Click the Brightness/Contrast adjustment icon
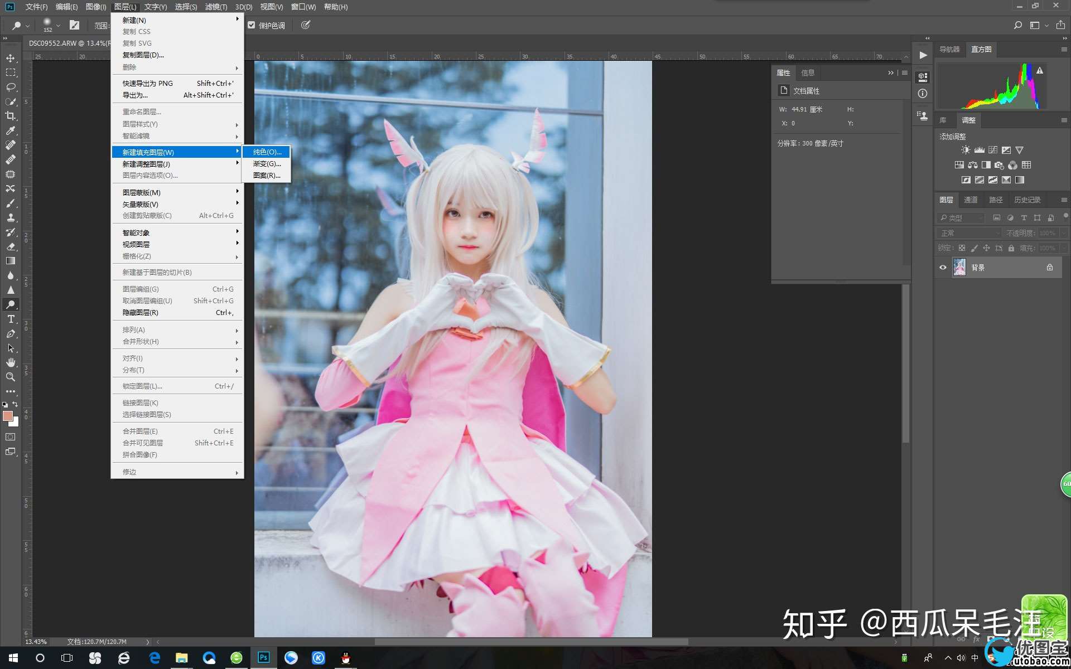1071x669 pixels. coord(966,150)
